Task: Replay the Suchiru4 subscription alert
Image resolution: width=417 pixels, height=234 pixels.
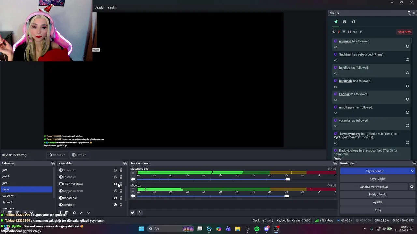Action: point(407,59)
